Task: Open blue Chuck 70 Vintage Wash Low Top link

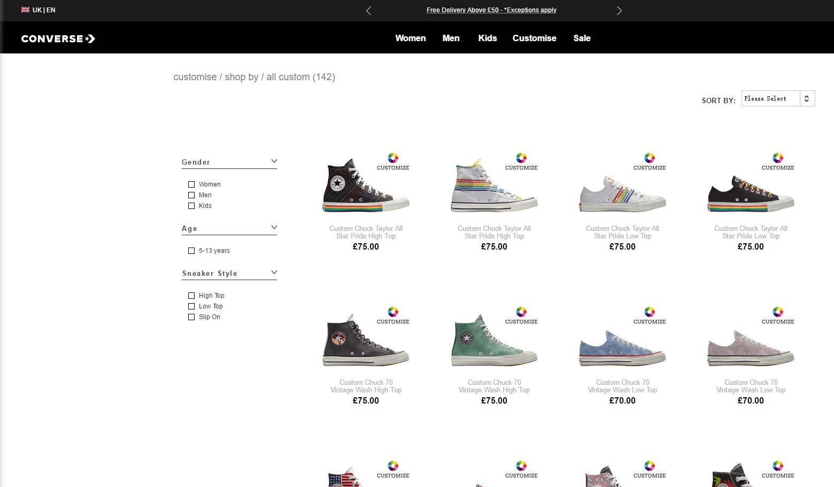Action: [622, 386]
